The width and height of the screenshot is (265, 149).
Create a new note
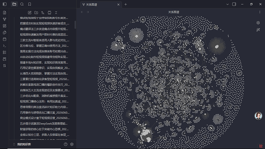coord(30,13)
